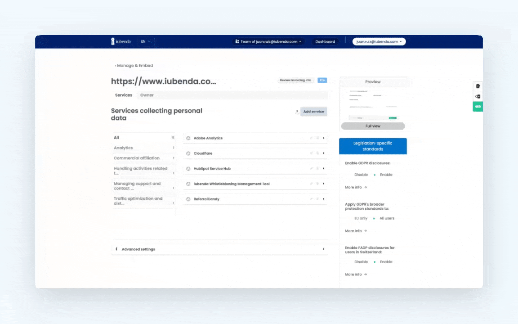Click the team icon before Team of juan.ruiz
This screenshot has height=324, width=518.
(x=237, y=42)
